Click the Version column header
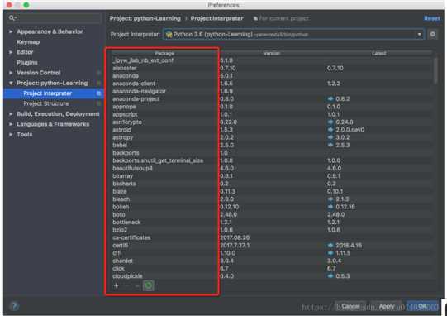The height and width of the screenshot is (316, 447). (272, 54)
